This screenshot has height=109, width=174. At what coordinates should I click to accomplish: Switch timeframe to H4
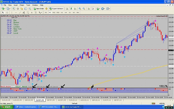point(66,13)
